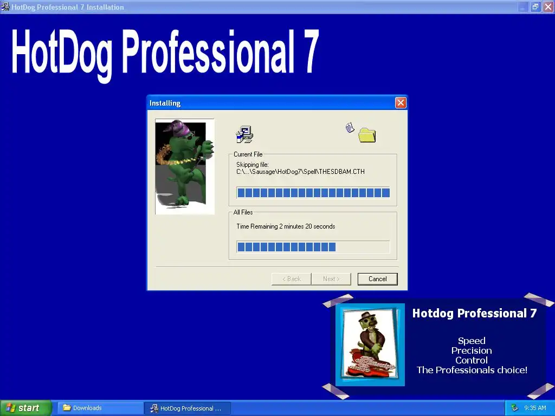Click the yellow folder icon in dialog

(367, 135)
